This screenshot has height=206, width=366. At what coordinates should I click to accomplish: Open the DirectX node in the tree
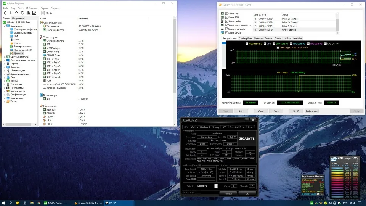(14, 80)
